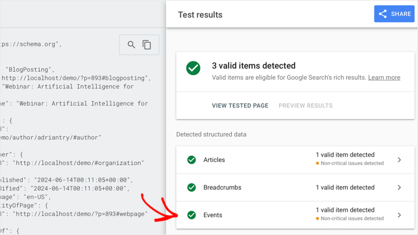
Task: Click the green check next to Breadcrumbs
Action: (191, 187)
